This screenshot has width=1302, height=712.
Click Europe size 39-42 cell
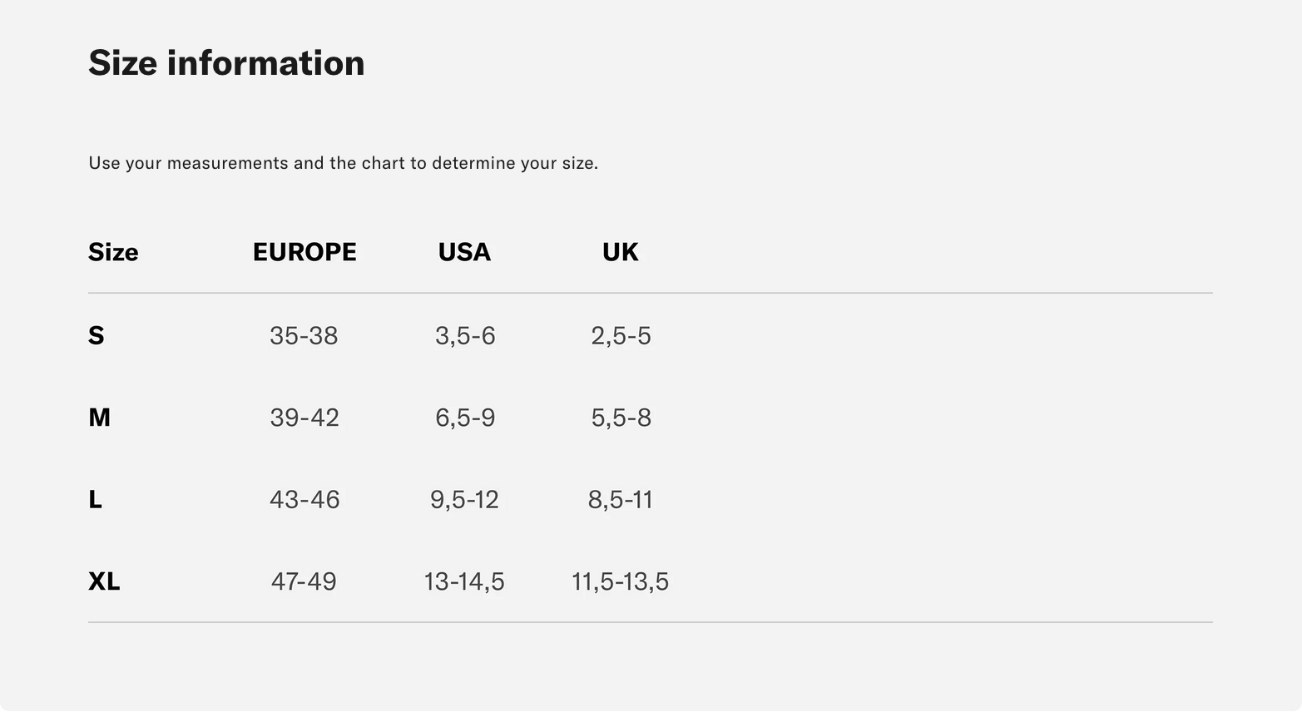pos(304,417)
